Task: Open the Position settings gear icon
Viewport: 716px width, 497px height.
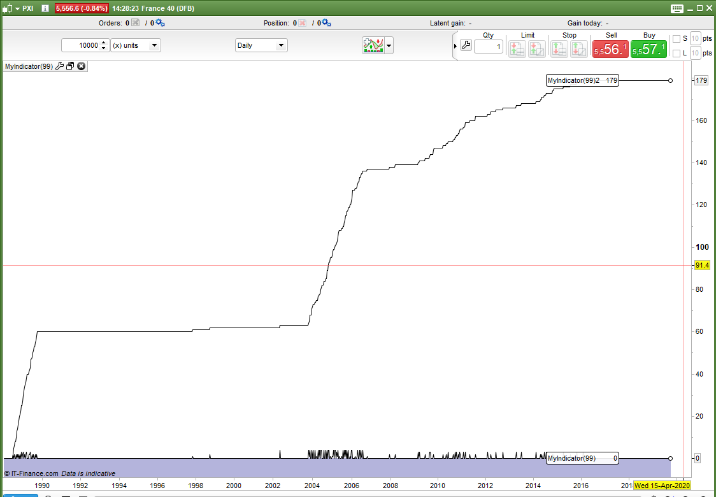Action: pyautogui.click(x=327, y=22)
